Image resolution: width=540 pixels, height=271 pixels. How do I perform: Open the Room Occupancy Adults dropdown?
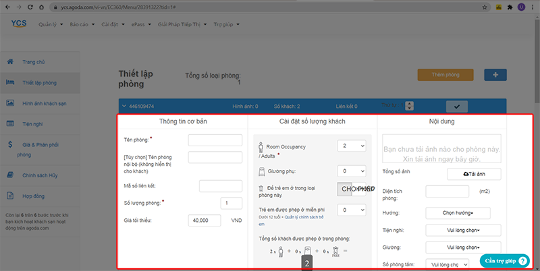point(352,146)
